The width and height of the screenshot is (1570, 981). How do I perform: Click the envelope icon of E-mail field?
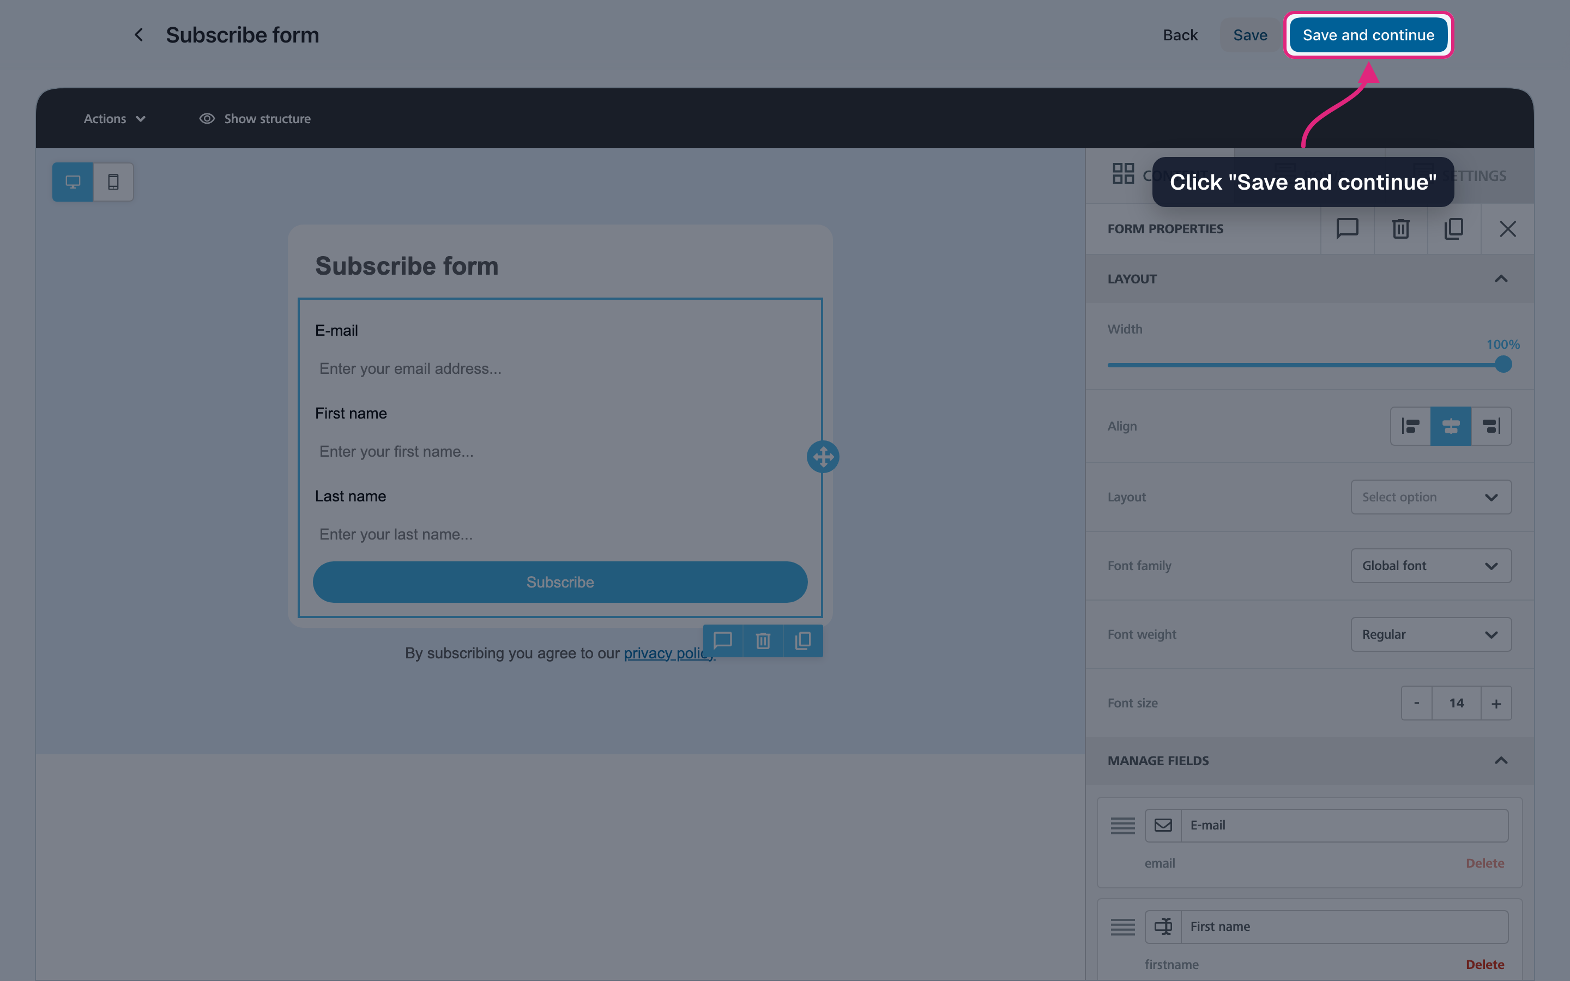(x=1163, y=825)
